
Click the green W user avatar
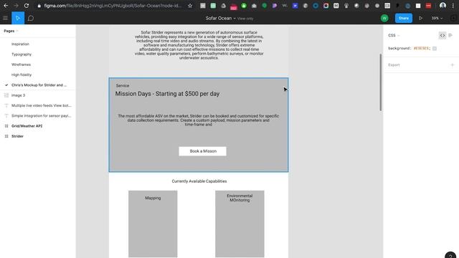click(384, 18)
